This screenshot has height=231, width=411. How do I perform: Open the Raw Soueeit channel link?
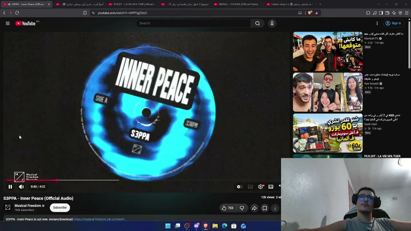pos(371,84)
